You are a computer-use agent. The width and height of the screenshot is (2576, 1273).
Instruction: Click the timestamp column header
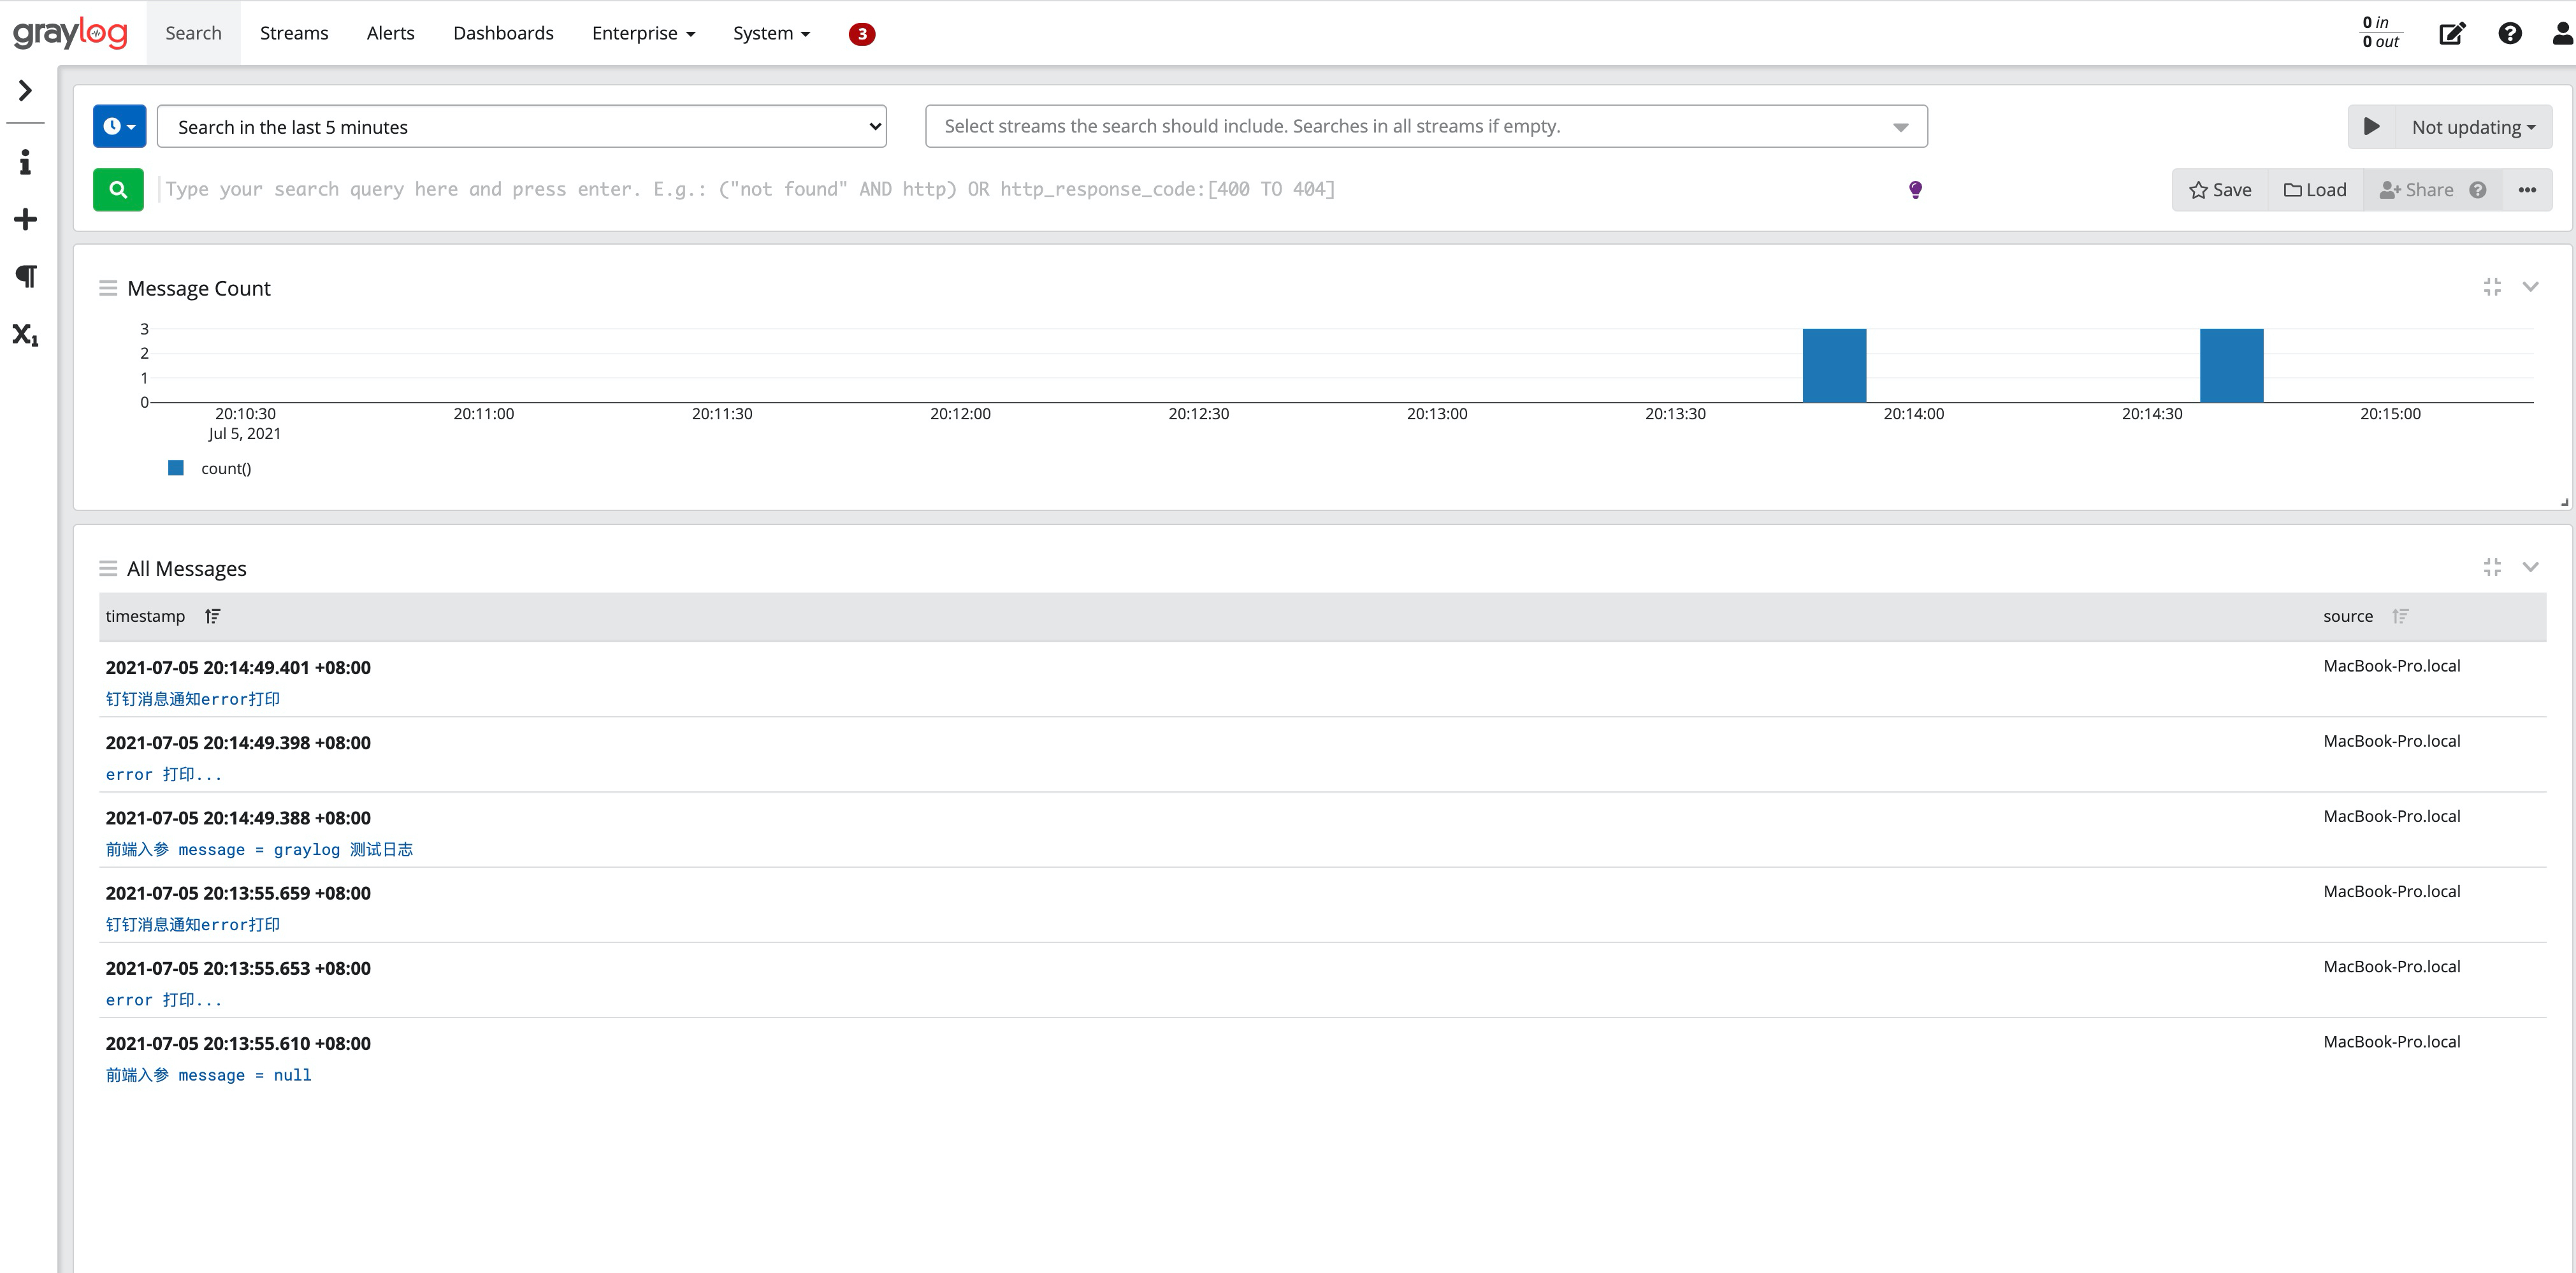[x=145, y=616]
